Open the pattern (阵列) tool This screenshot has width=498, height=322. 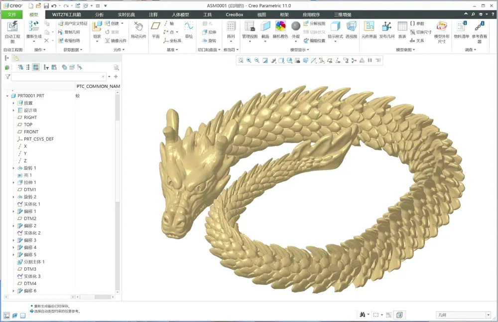point(231,30)
